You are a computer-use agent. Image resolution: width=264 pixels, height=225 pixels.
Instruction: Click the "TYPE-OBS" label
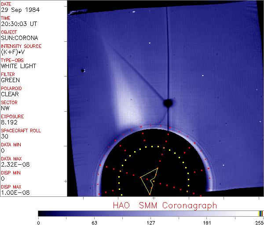[12, 60]
